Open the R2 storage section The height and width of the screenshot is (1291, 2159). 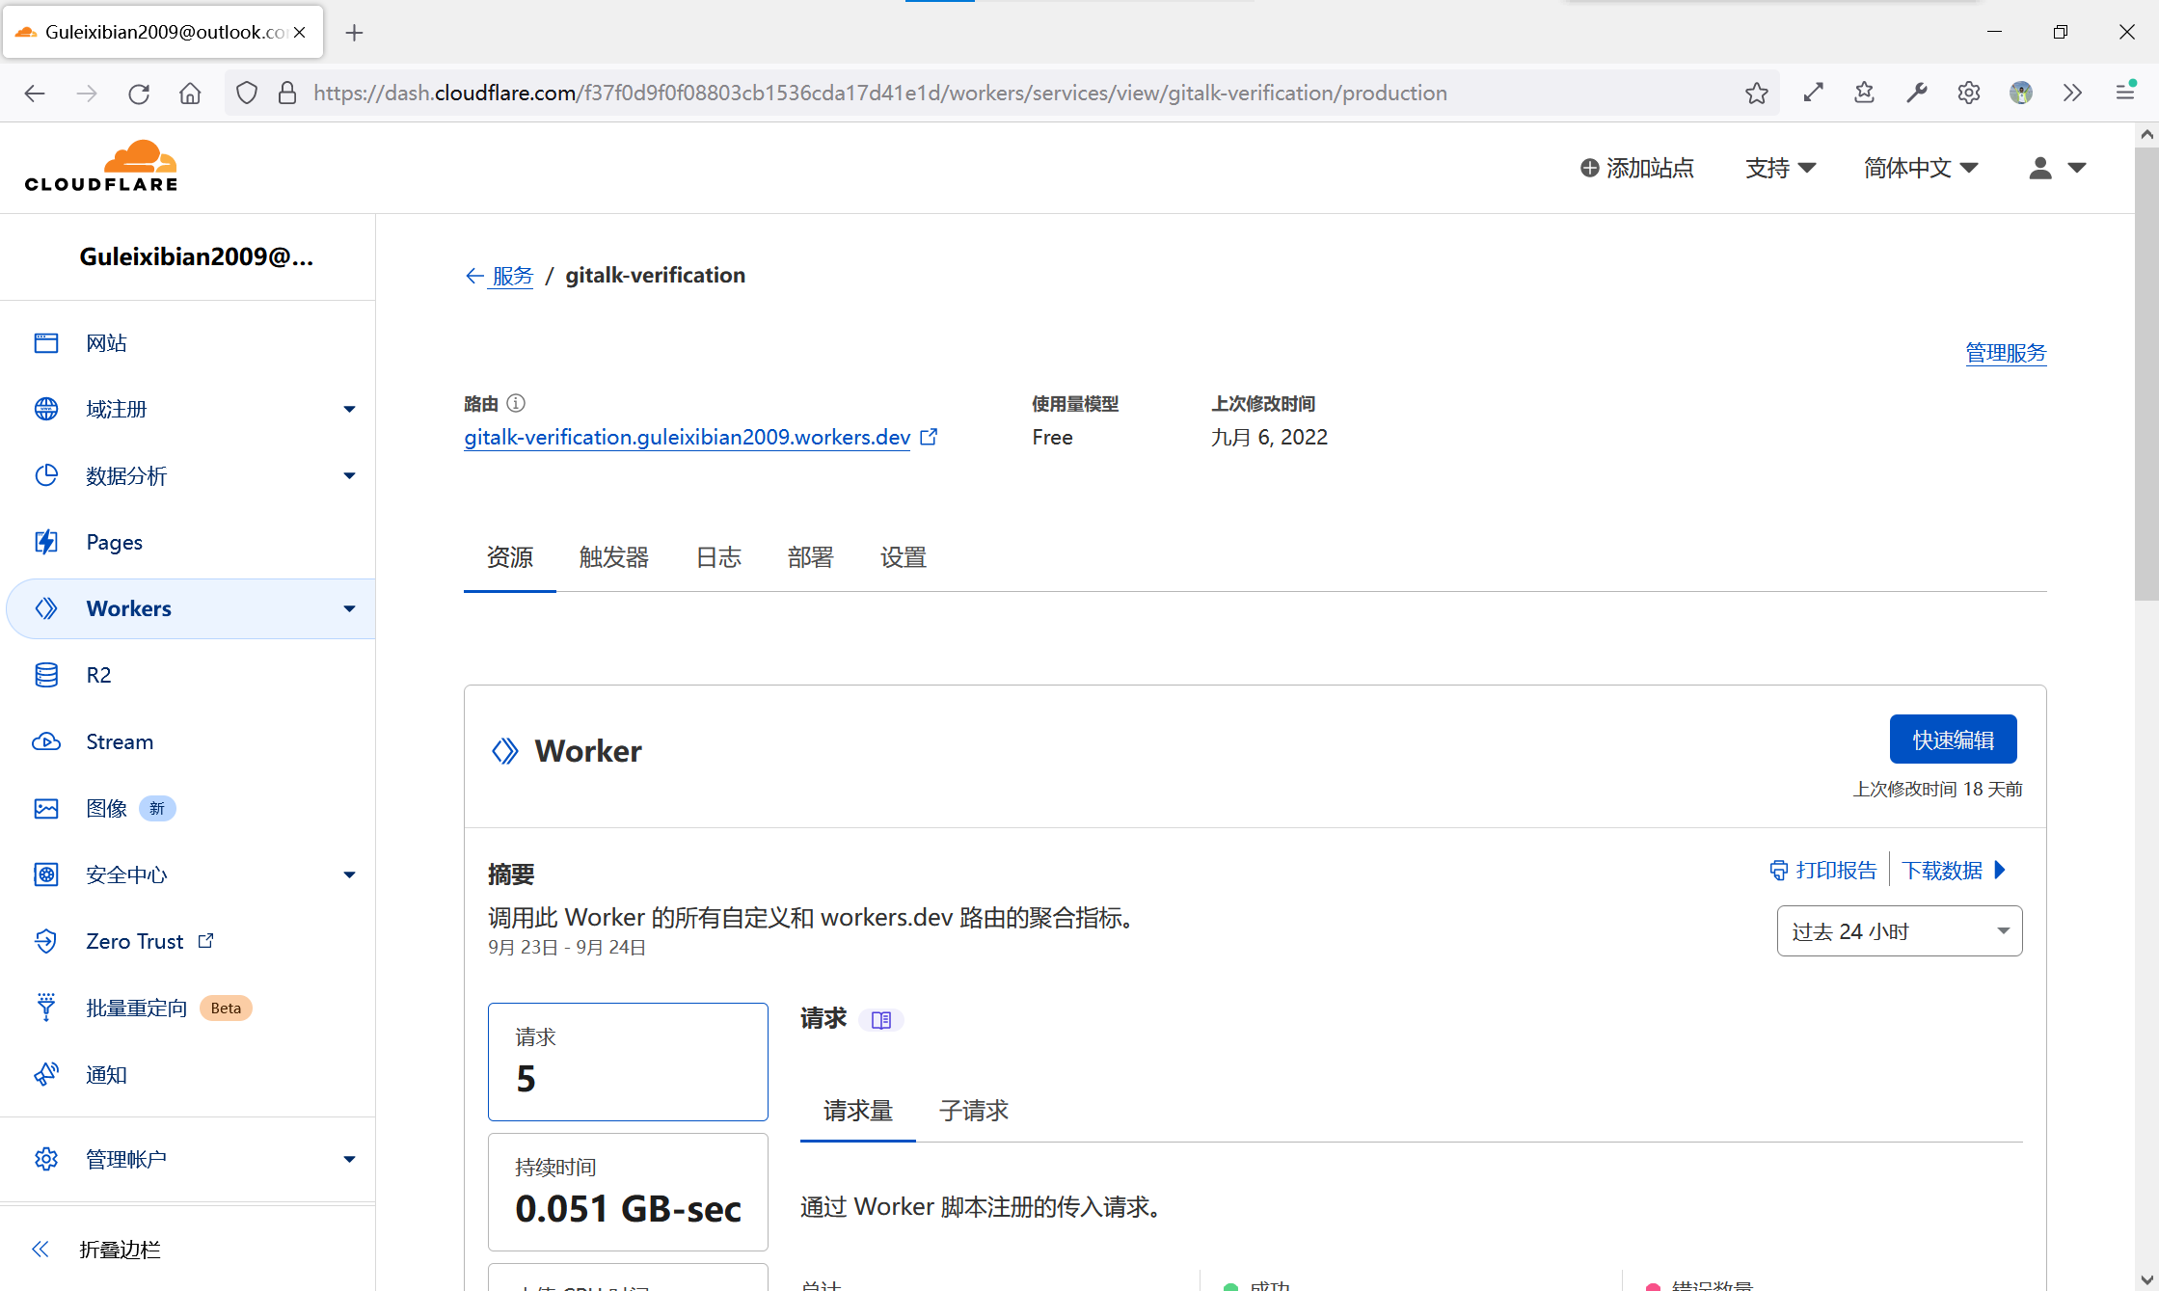[98, 675]
